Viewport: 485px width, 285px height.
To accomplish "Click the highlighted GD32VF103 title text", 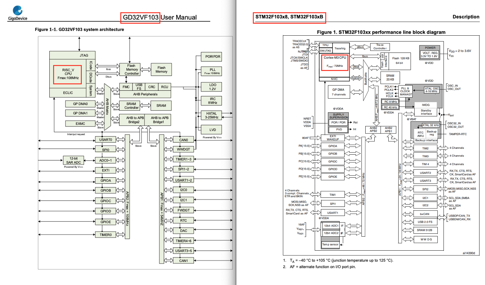I will point(140,18).
